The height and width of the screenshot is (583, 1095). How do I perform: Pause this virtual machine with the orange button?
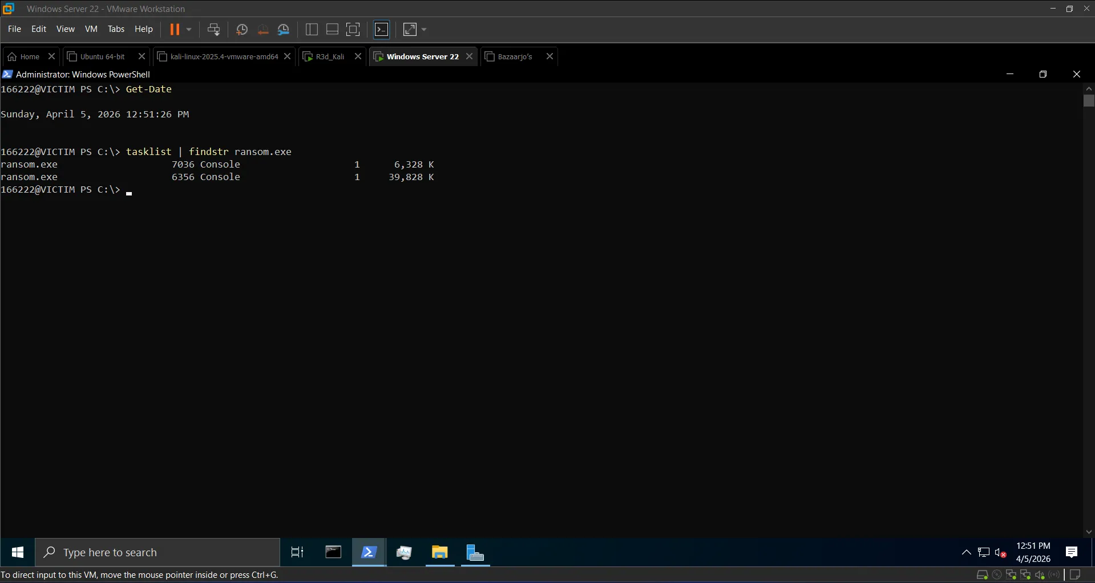click(175, 30)
